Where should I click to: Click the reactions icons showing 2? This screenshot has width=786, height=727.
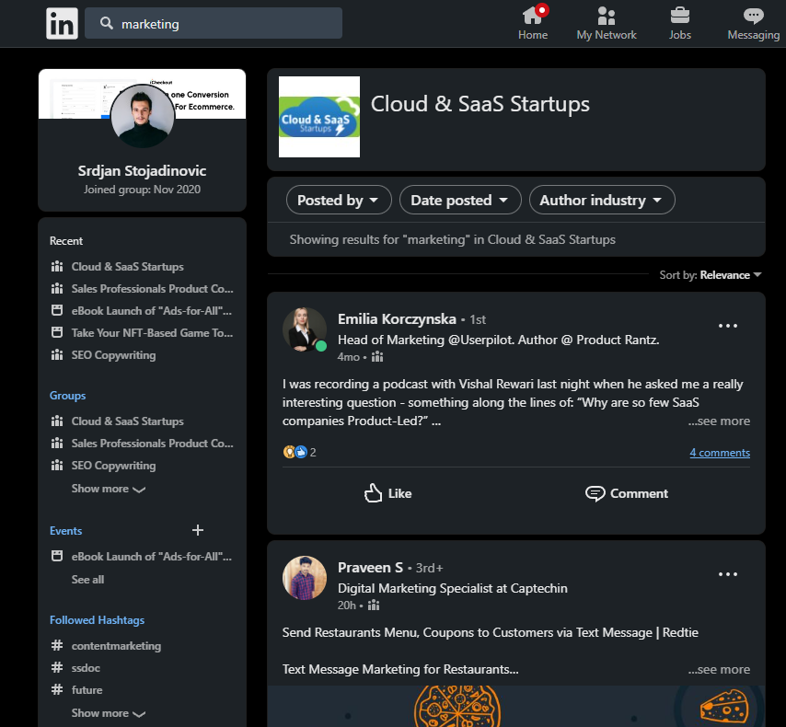tap(299, 452)
